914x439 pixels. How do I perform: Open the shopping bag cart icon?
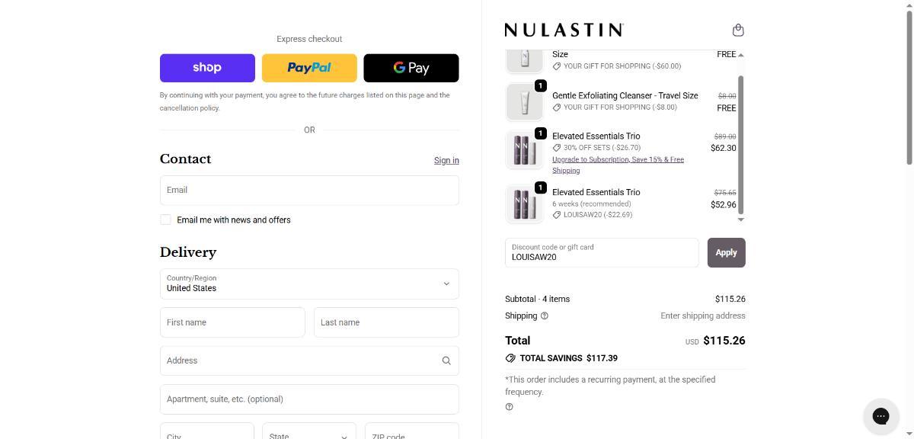click(737, 30)
